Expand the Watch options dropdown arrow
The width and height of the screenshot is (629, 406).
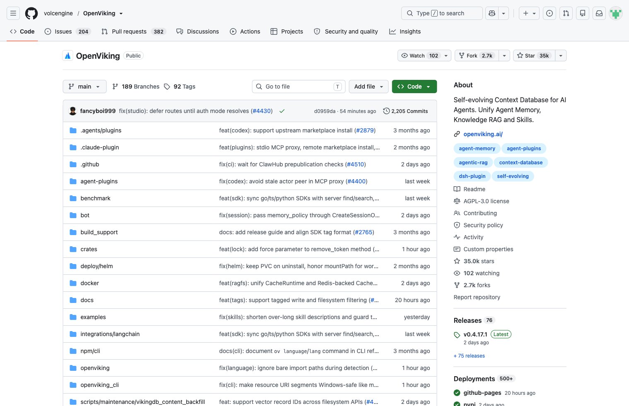pyautogui.click(x=446, y=55)
